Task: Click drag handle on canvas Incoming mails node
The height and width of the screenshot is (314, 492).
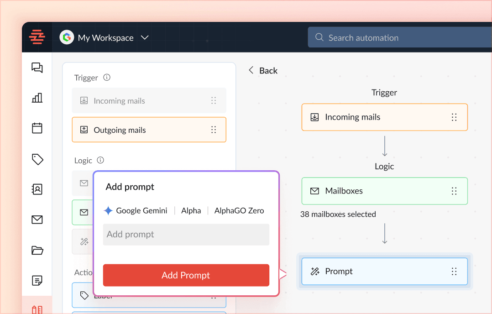Action: [454, 117]
